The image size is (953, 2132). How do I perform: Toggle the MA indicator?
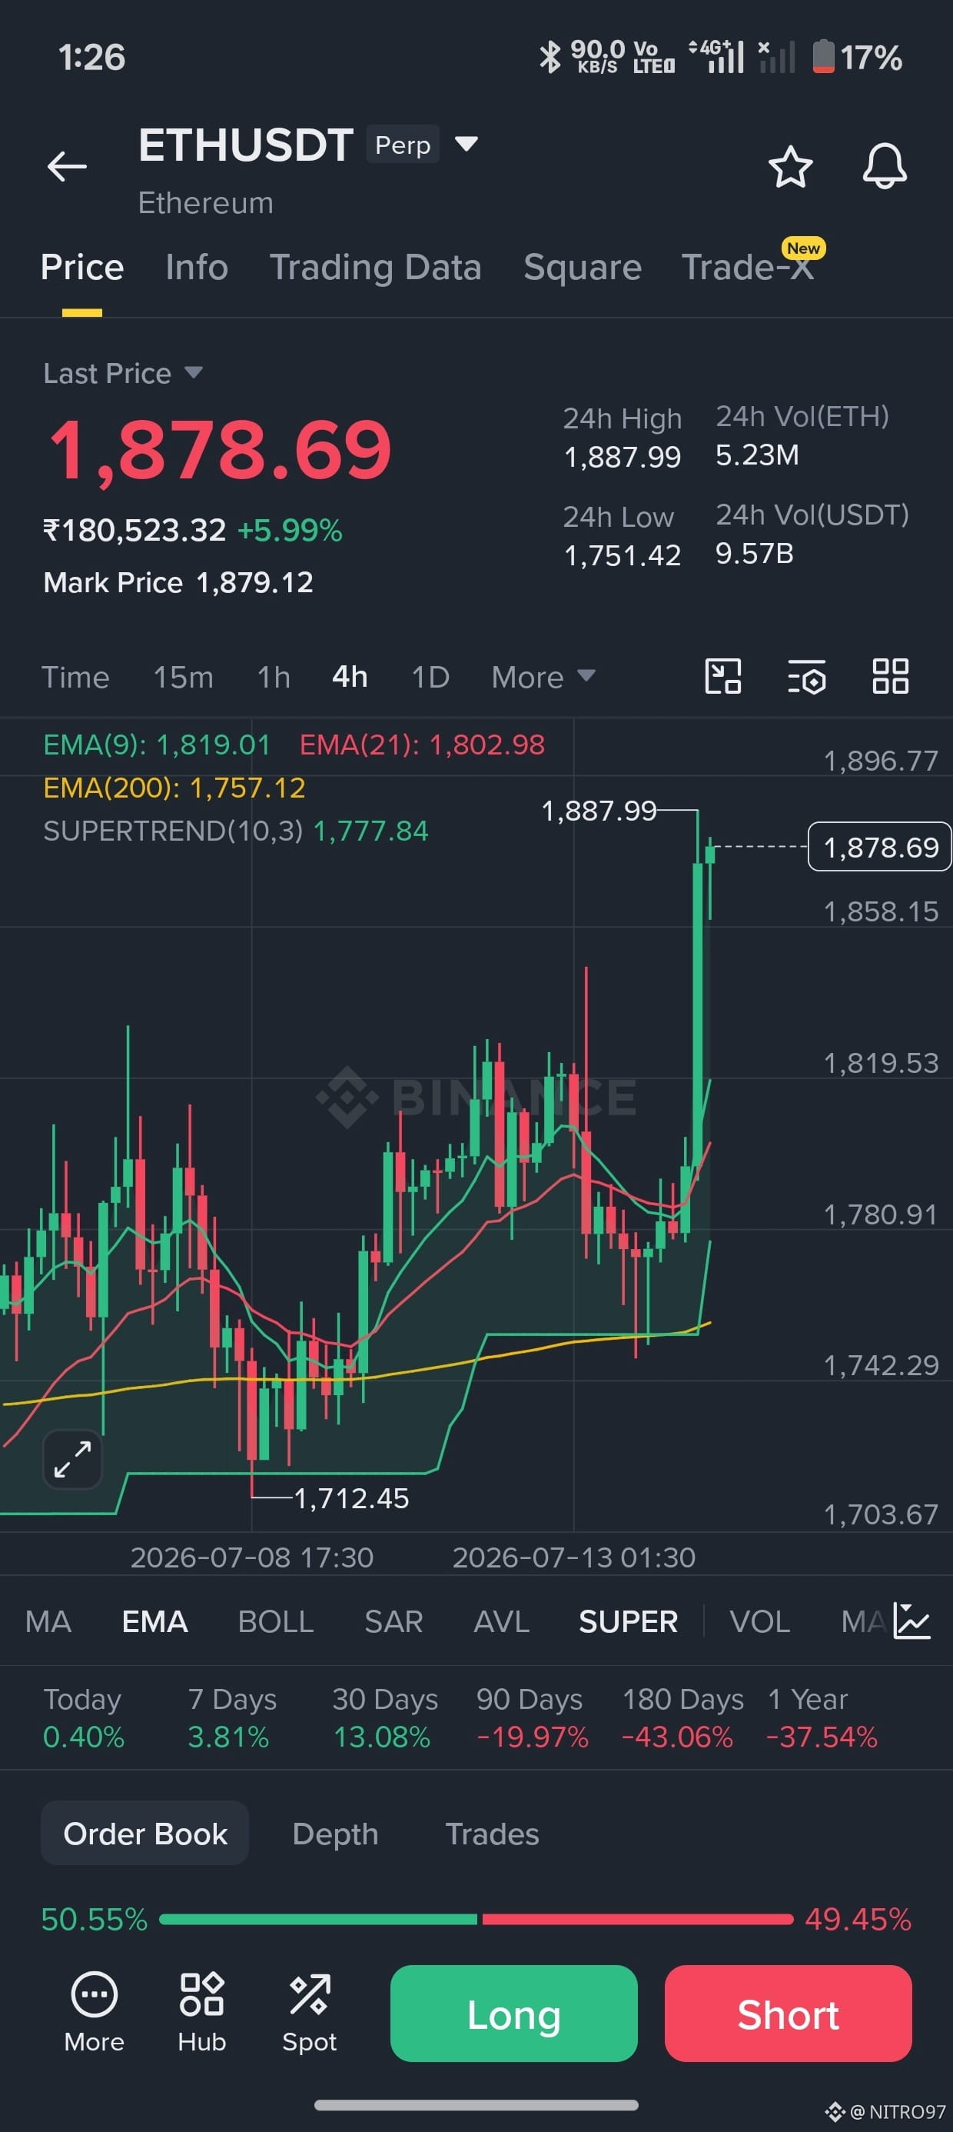pyautogui.click(x=48, y=1621)
